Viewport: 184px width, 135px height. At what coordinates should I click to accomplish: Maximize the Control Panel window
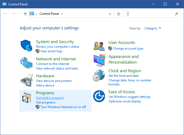(x=165, y=4)
